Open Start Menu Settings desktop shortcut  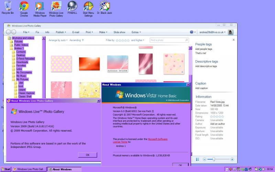pos(88,9)
